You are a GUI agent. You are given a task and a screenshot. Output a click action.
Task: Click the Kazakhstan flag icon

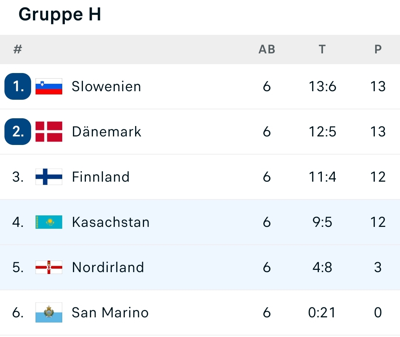(49, 222)
